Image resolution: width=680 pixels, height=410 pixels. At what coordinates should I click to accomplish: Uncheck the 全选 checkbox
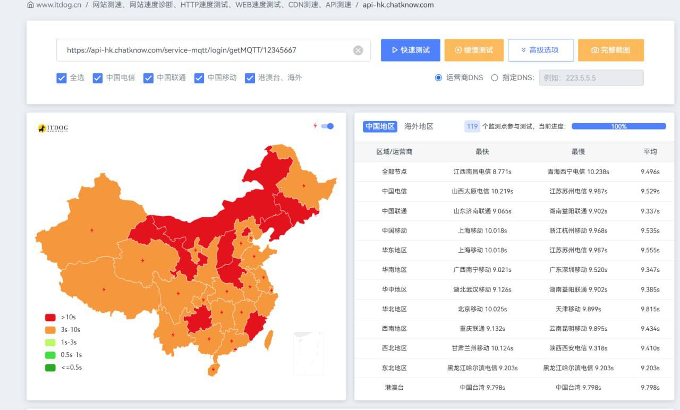tap(62, 78)
